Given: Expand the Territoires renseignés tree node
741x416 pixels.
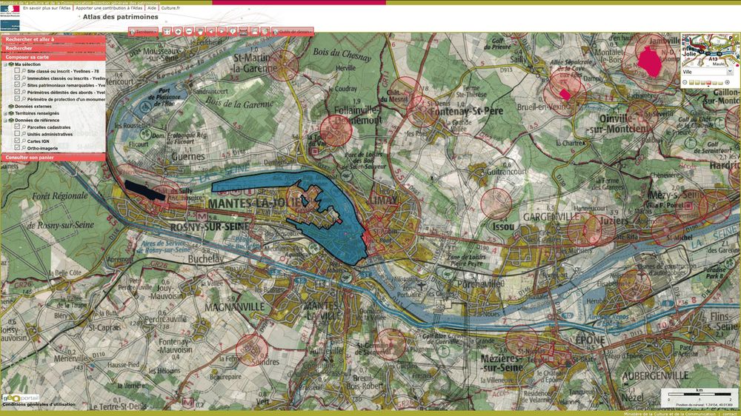Looking at the screenshot, I should [5, 113].
